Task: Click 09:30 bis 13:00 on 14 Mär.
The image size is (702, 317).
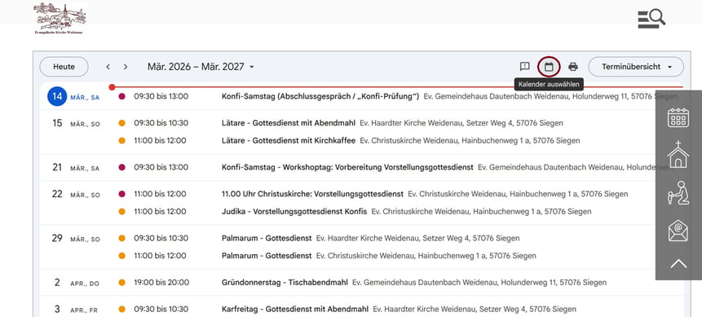Action: (161, 96)
